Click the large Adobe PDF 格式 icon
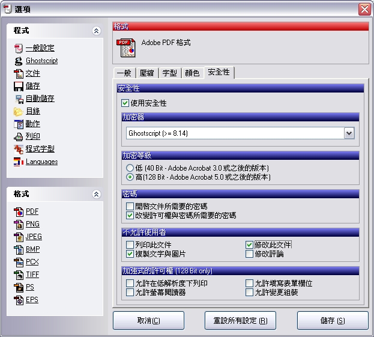This screenshot has height=337, width=374. tap(125, 47)
